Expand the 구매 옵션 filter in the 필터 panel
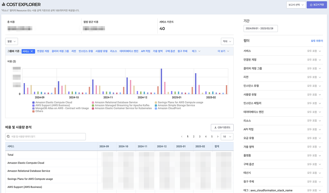This screenshot has height=193, width=329. click(x=283, y=164)
